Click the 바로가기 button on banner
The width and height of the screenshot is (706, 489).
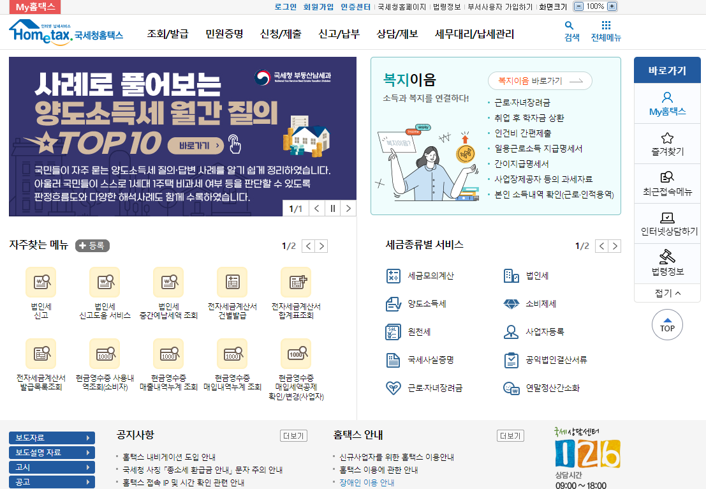[x=195, y=146]
